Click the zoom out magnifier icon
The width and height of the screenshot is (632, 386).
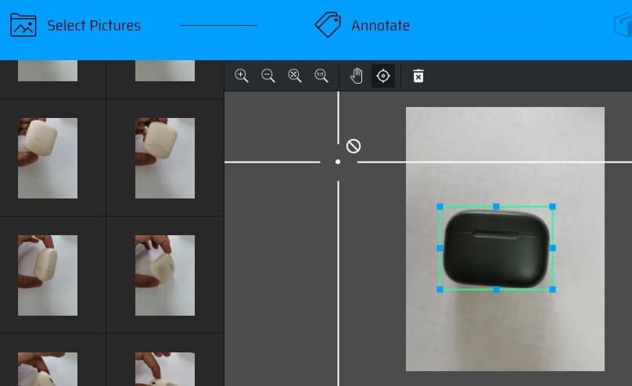[x=268, y=76]
